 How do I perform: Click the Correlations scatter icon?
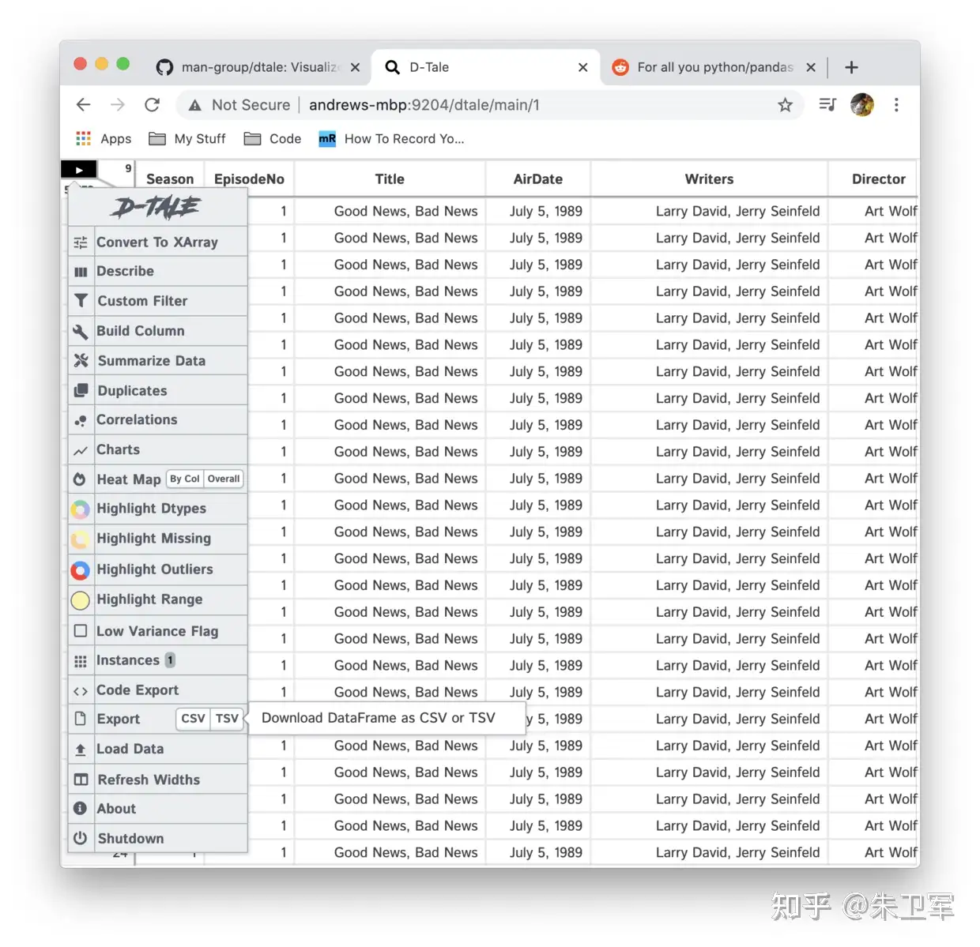pos(80,421)
